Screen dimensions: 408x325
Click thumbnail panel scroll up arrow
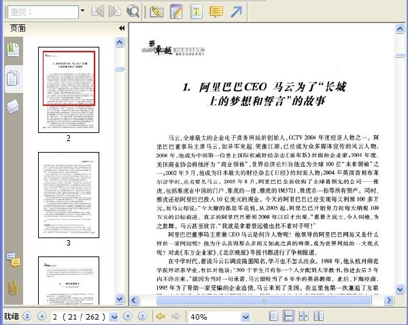point(120,42)
